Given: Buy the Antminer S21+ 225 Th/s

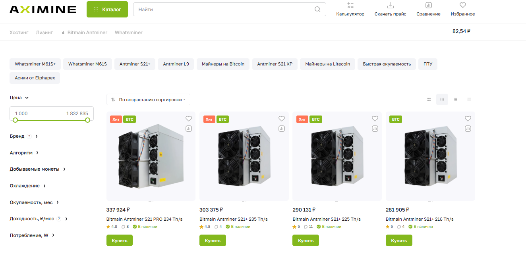Looking at the screenshot, I should coord(306,241).
